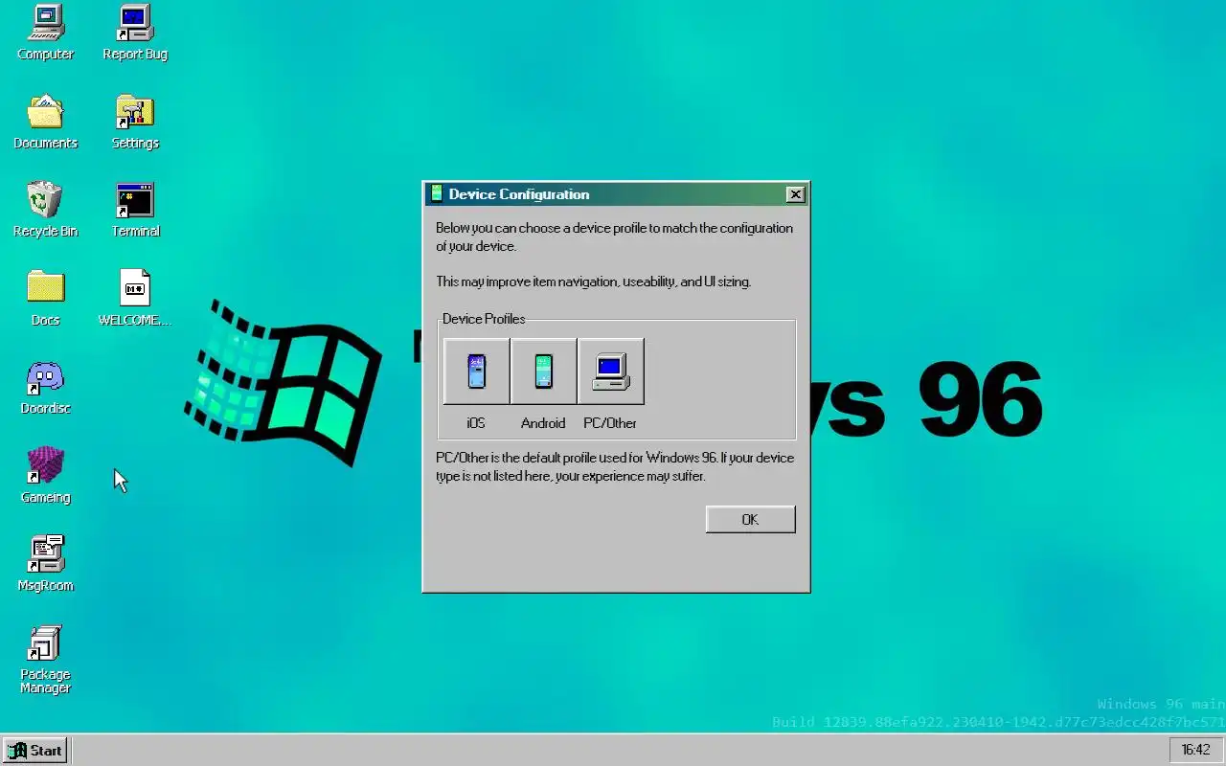Close the Device Configuration dialog
1226x766 pixels.
(x=795, y=194)
